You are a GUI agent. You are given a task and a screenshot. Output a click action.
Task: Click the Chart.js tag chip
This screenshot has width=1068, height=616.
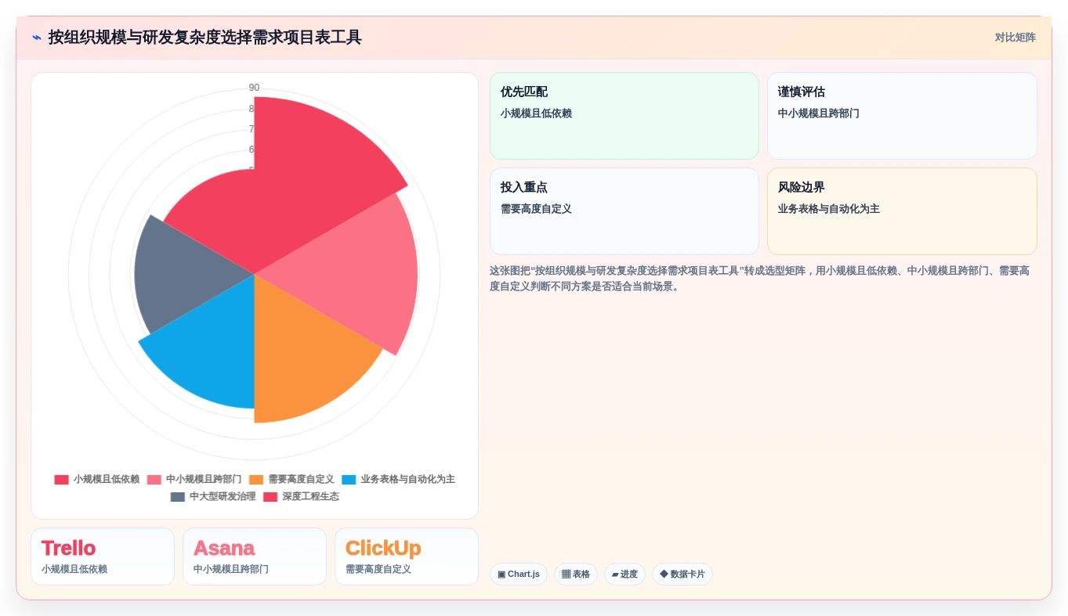(x=519, y=574)
